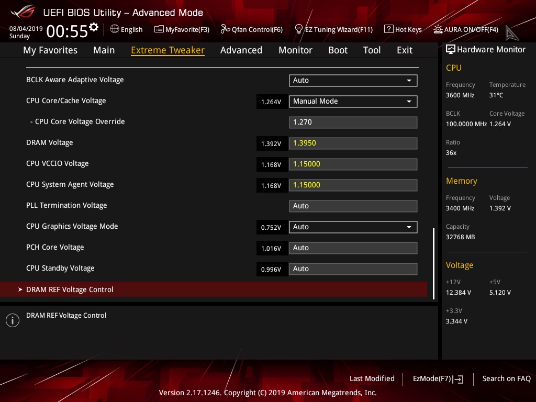Click Last Modified button

tap(372, 379)
